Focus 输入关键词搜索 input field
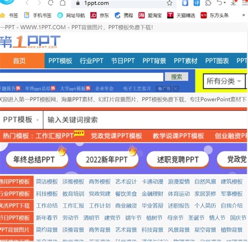The height and width of the screenshot is (242, 248). pyautogui.click(x=145, y=120)
